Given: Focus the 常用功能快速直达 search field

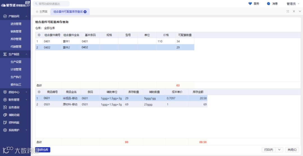Looking at the screenshot, I should pos(51,4).
